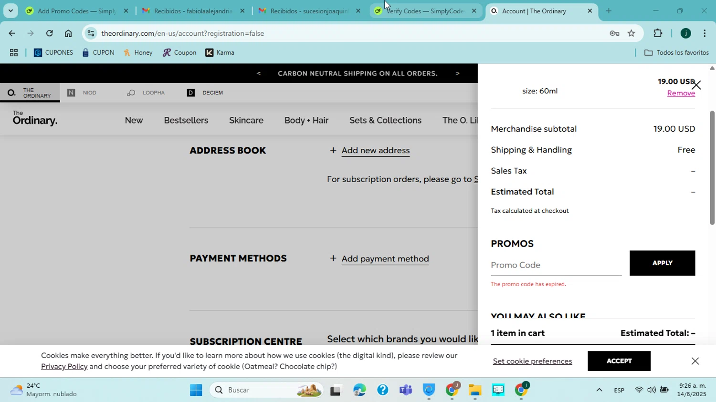Screen dimensions: 716x402
Task: Open the Wi-Fi network settings
Action: (639, 390)
